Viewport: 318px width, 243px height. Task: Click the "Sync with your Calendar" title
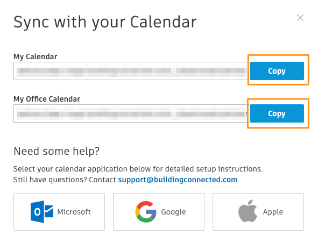(105, 22)
